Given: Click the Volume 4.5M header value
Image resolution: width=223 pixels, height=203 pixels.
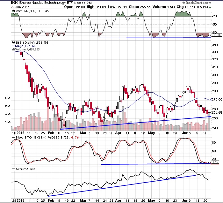Looking at the screenshot, I should [163, 7].
